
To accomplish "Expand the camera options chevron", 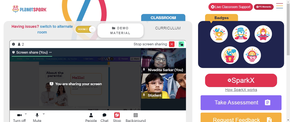I will point(26,114).
